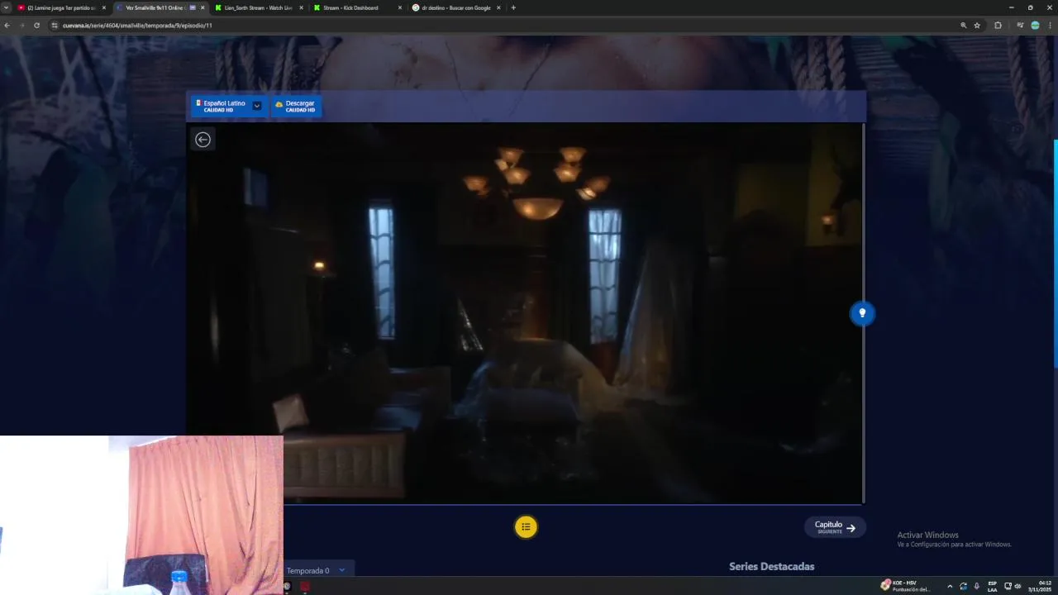Close the Lamine juega 1er partido tab
Screen dimensions: 1058x595
pos(104,7)
